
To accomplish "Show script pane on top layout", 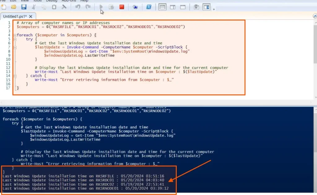I will click(162, 7).
